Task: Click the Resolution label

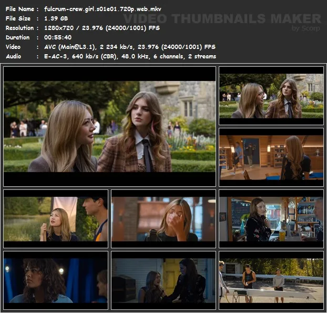Action: click(19, 28)
